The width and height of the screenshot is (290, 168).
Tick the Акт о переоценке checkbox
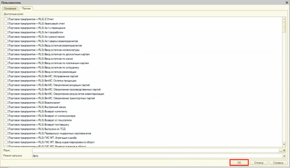(x=6, y=28)
